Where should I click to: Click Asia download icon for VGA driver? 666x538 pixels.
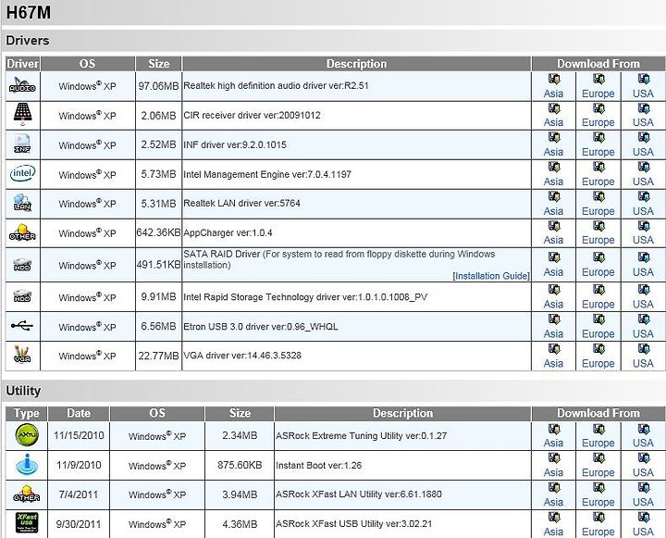pyautogui.click(x=554, y=349)
